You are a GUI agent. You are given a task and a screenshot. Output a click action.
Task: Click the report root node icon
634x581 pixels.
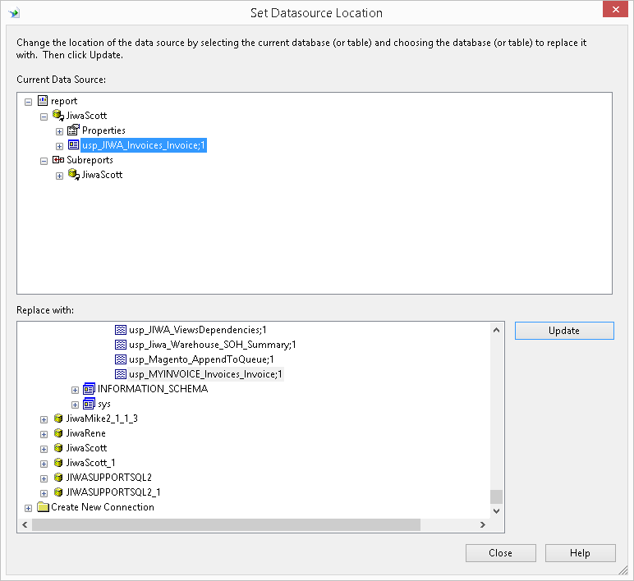(43, 101)
